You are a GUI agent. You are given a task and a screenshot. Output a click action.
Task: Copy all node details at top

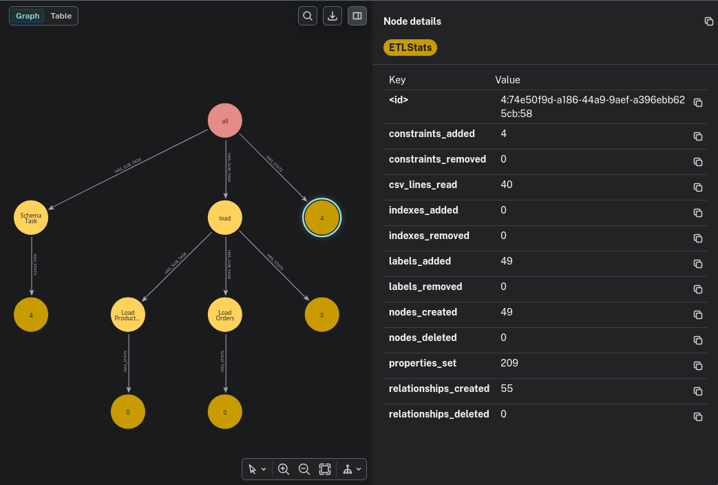pos(708,21)
